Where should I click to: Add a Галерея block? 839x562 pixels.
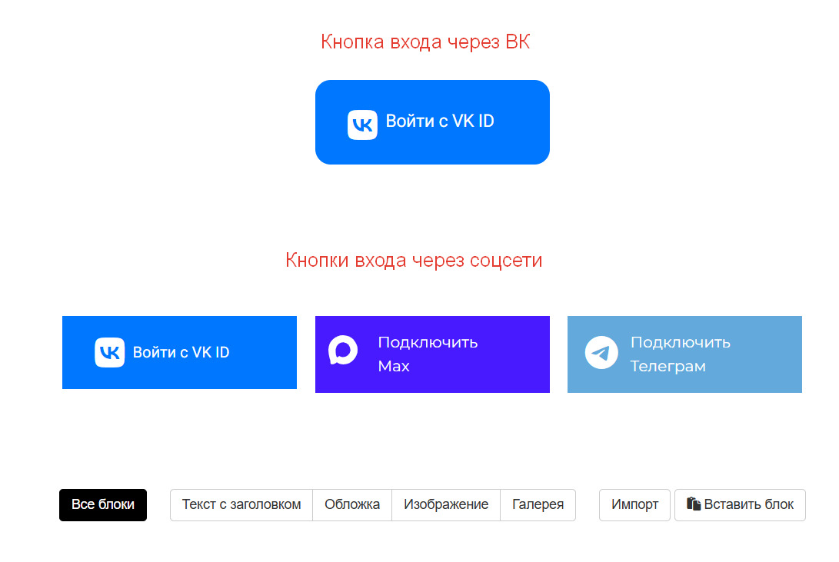pyautogui.click(x=538, y=505)
